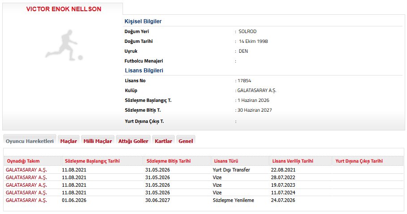The width and height of the screenshot is (407, 214).
Task: Click end date 31.05.2026 in Yurt Dışı Transfer row
Action: coord(157,170)
